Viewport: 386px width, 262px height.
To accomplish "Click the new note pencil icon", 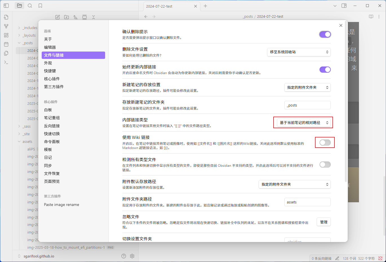I will pos(57,17).
